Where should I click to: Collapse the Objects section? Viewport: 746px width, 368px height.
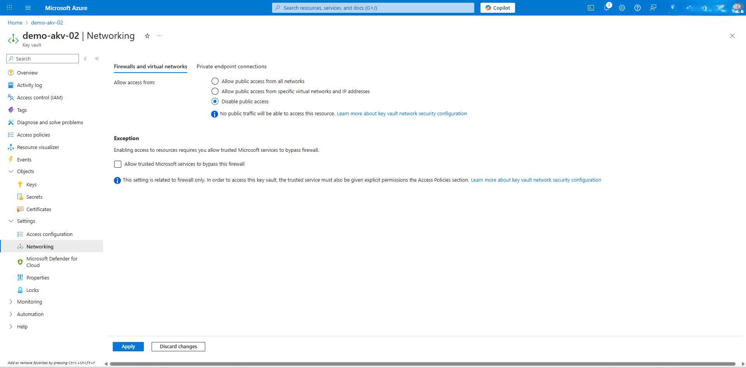pyautogui.click(x=11, y=171)
